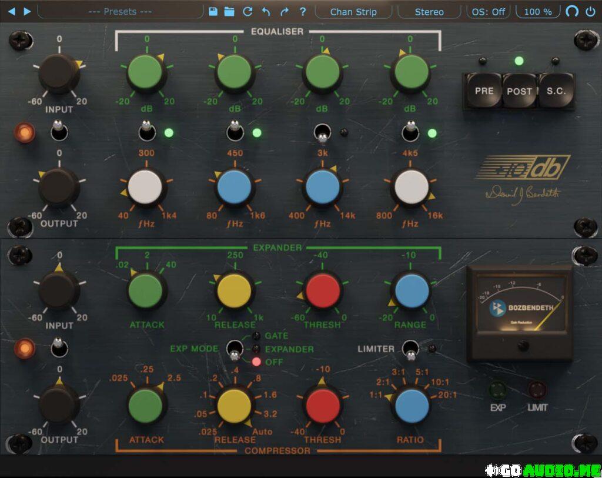Viewport: 602px width, 478px height.
Task: Toggle the first EQ band switch
Action: [147, 131]
